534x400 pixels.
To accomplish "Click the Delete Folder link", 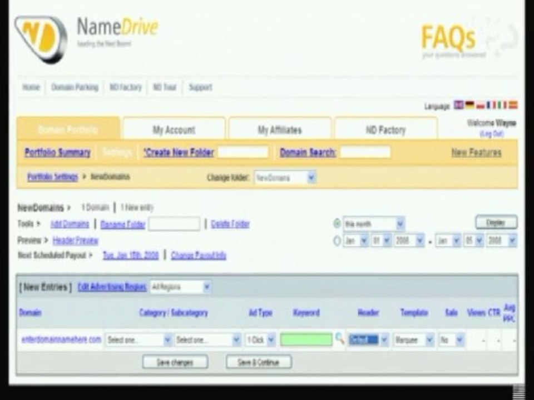I will point(230,224).
